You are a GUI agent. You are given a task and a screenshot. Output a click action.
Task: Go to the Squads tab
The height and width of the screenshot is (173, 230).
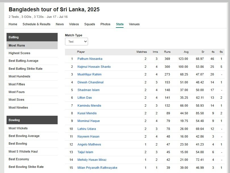(89, 24)
